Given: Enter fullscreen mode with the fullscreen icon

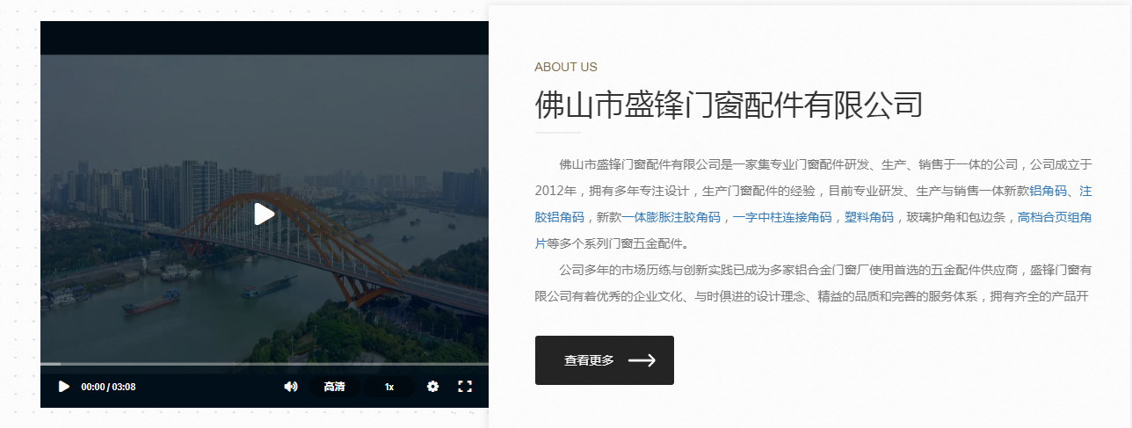Looking at the screenshot, I should point(465,387).
